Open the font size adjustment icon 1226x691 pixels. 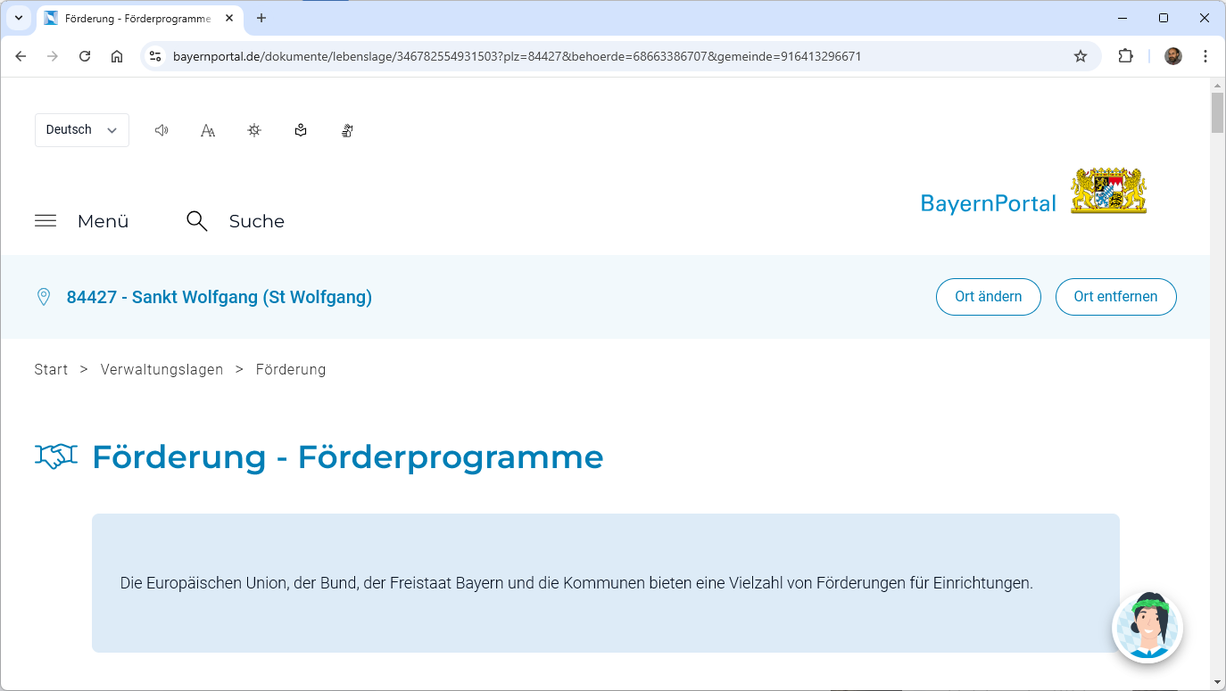point(208,130)
